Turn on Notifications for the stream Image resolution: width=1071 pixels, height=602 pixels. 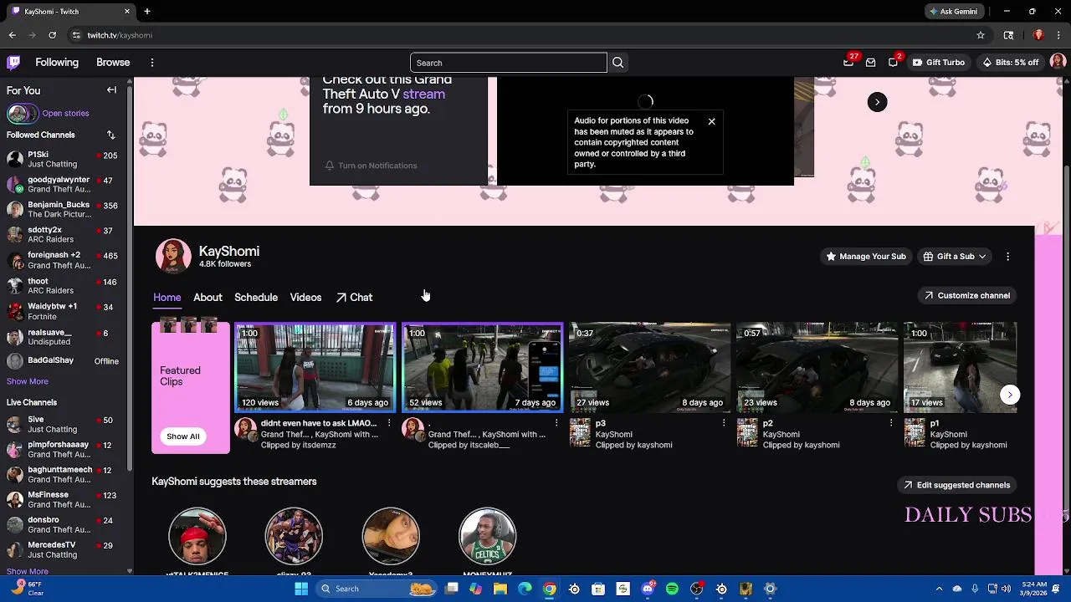[372, 166]
